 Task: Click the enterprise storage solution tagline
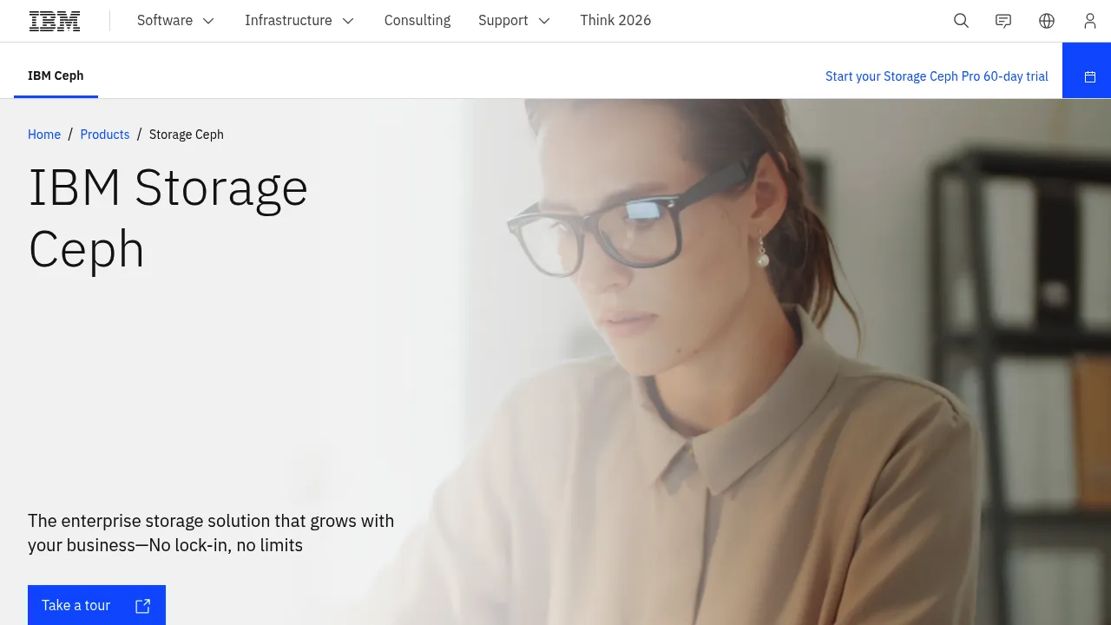pyautogui.click(x=211, y=533)
